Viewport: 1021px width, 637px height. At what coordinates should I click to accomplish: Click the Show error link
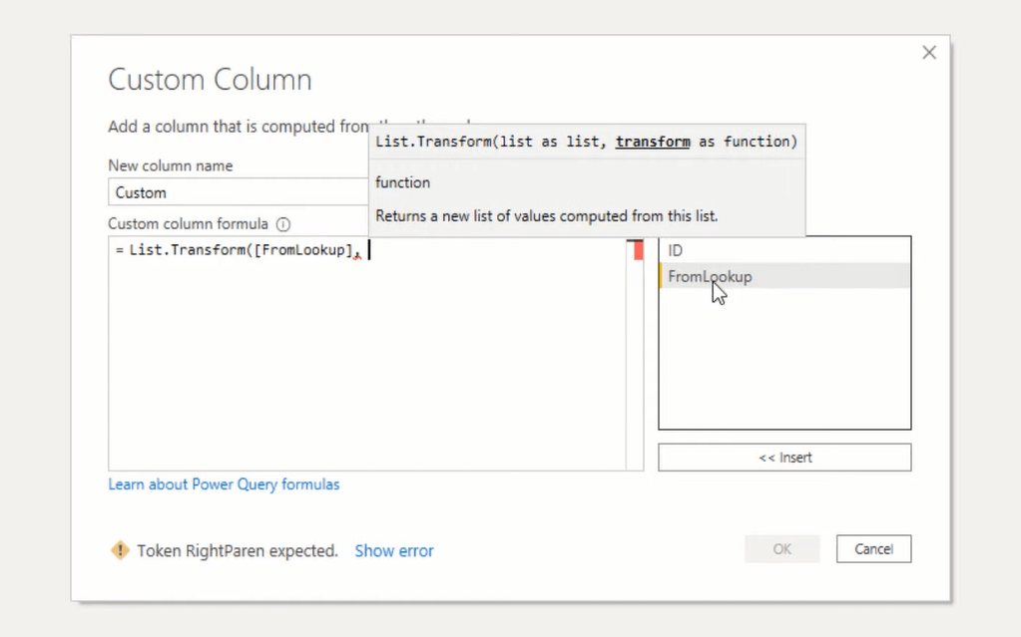[x=394, y=551]
